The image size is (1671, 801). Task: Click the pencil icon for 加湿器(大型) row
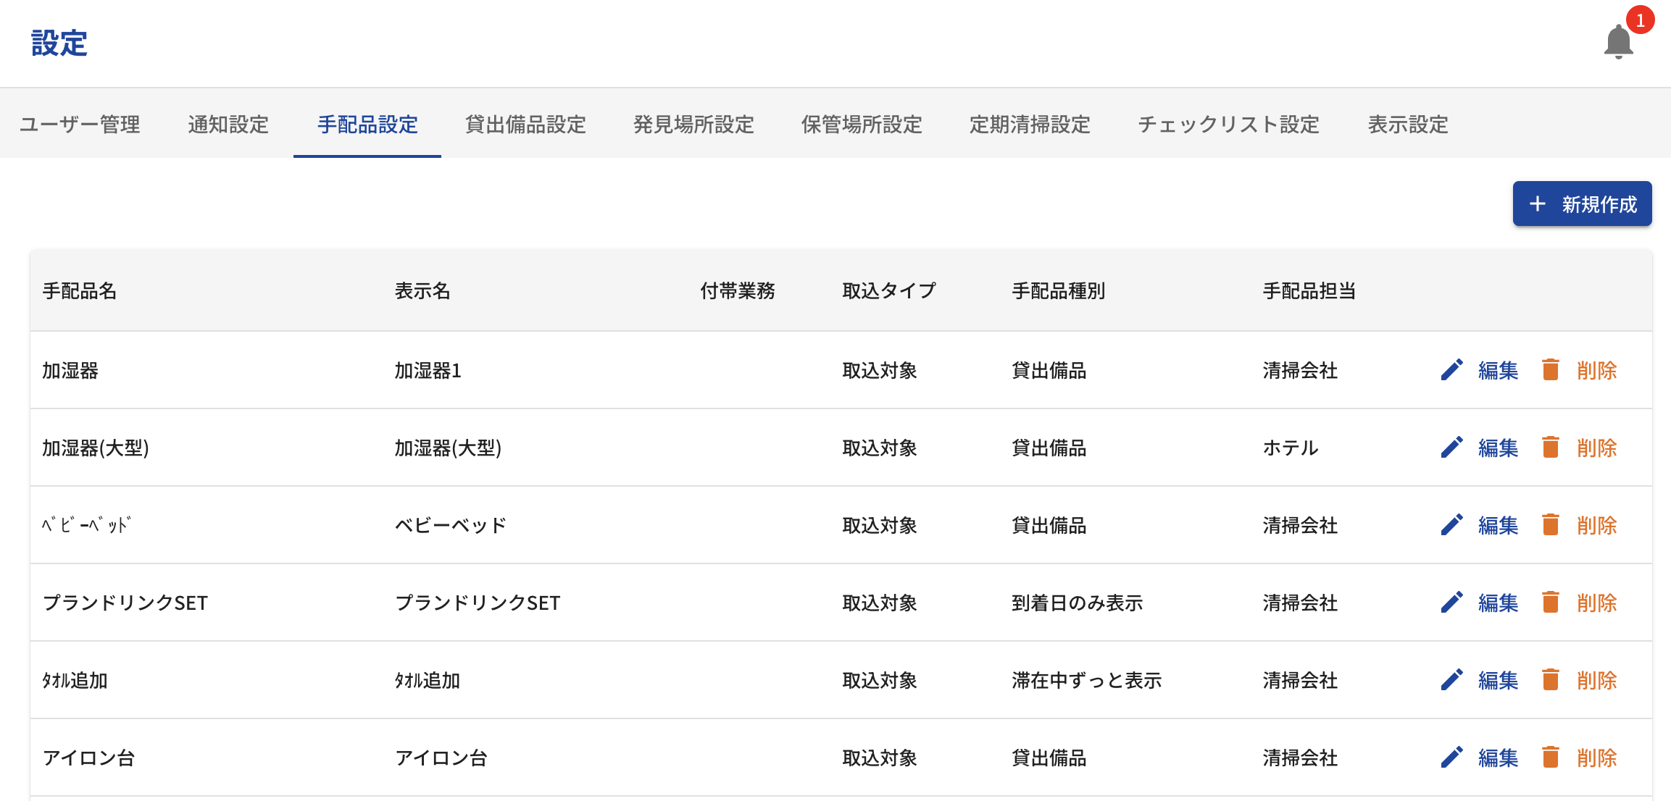(1451, 448)
